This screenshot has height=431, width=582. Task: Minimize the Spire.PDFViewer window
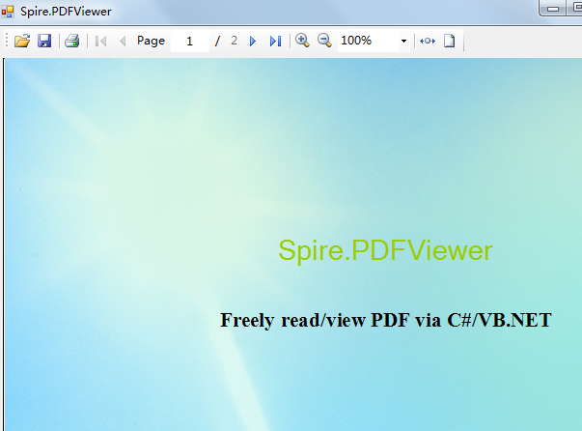click(x=553, y=9)
